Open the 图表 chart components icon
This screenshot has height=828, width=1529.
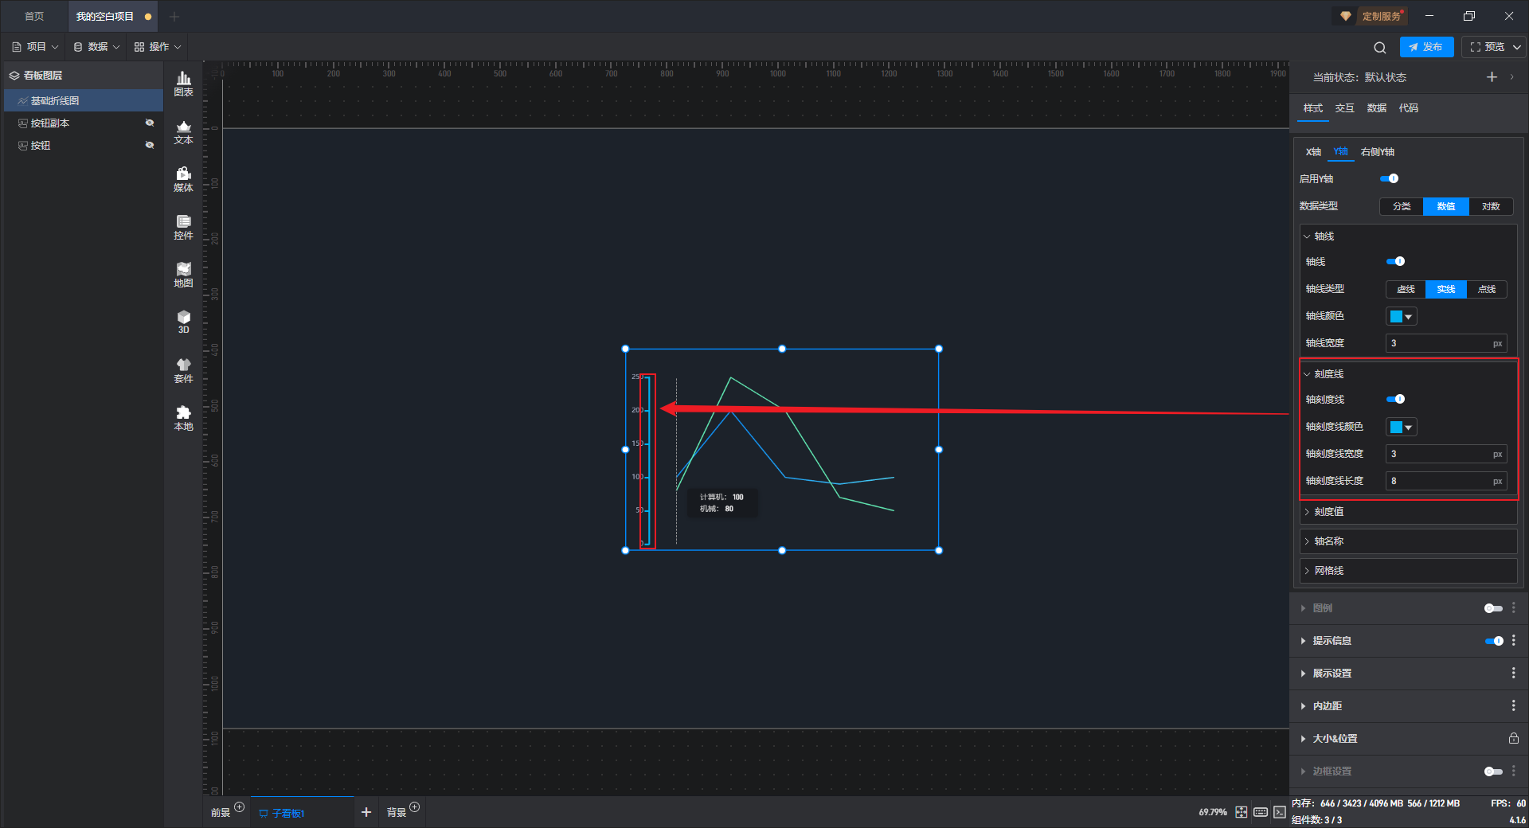[183, 83]
